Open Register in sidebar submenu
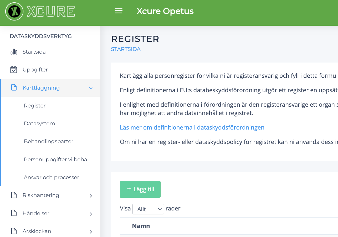 coord(35,106)
